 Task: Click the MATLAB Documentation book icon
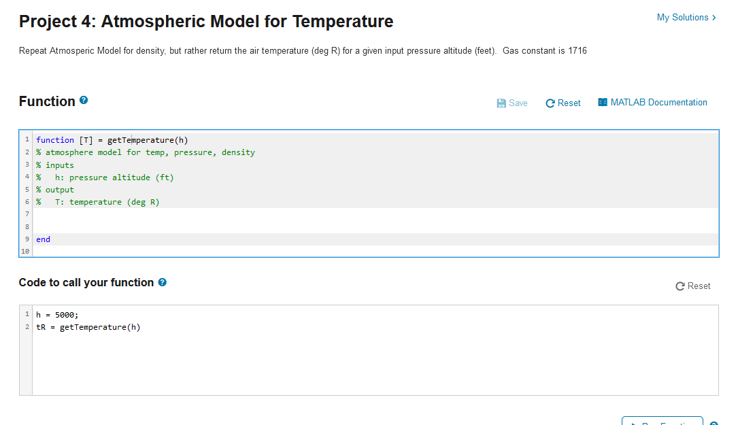point(603,102)
